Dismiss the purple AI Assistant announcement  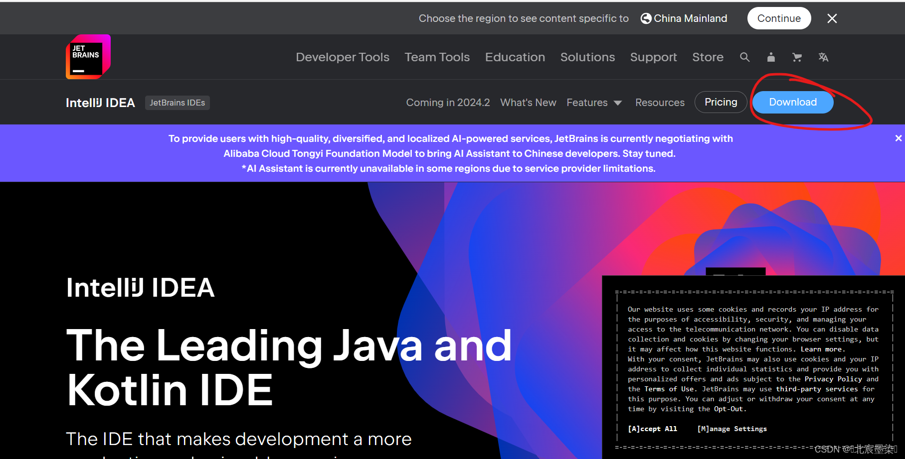[x=898, y=138]
